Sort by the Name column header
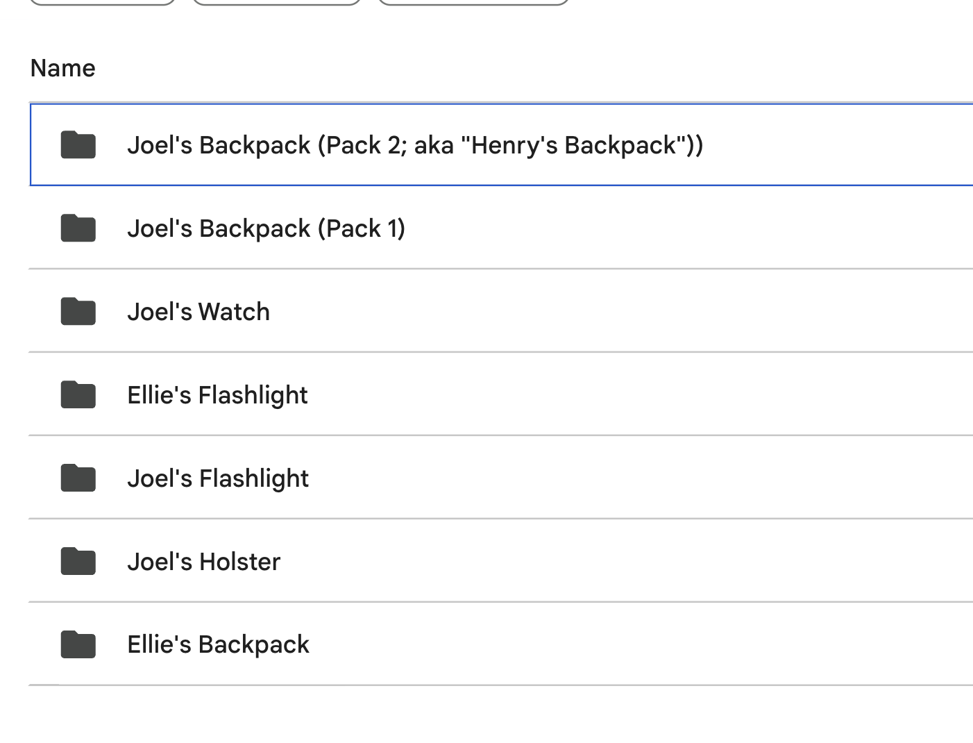Screen dimensions: 973x743 click(63, 68)
